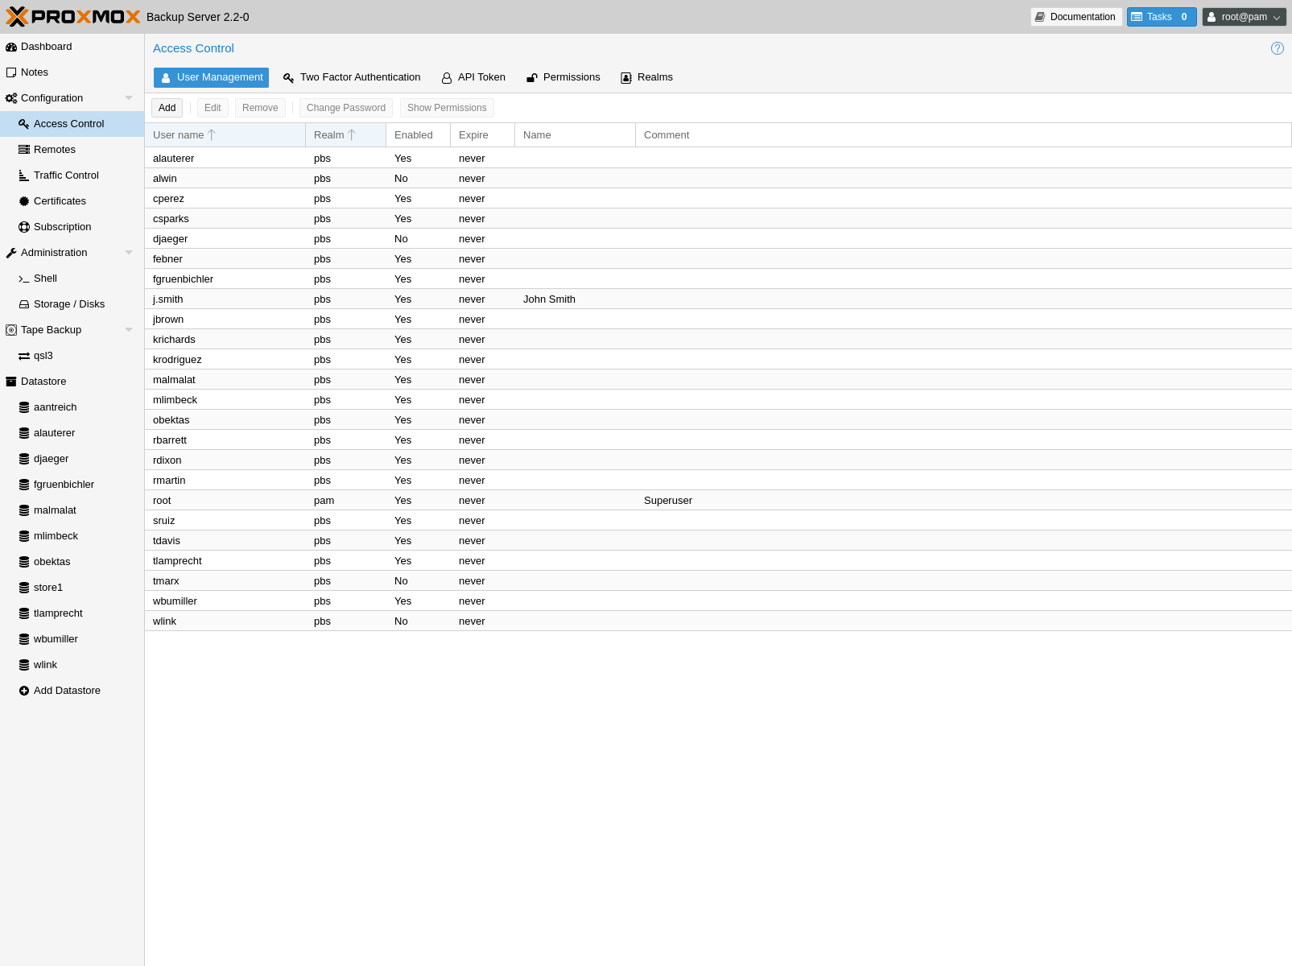Open the root@pam user dropdown
Screen dimensions: 1292x966
point(1244,17)
